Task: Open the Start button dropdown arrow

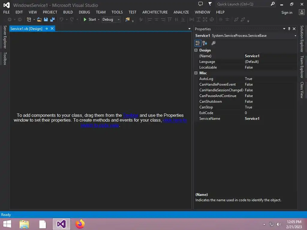Action: pyautogui.click(x=99, y=19)
